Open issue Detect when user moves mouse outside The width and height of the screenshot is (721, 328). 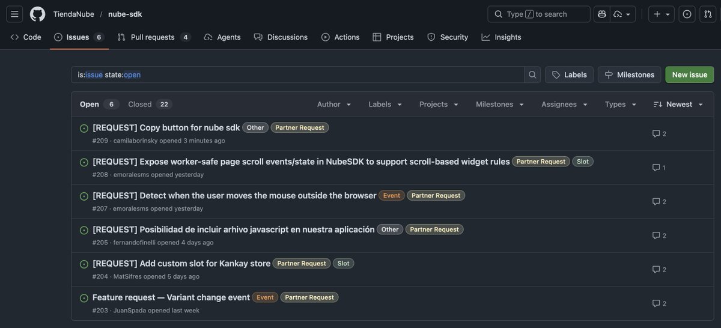tap(234, 195)
